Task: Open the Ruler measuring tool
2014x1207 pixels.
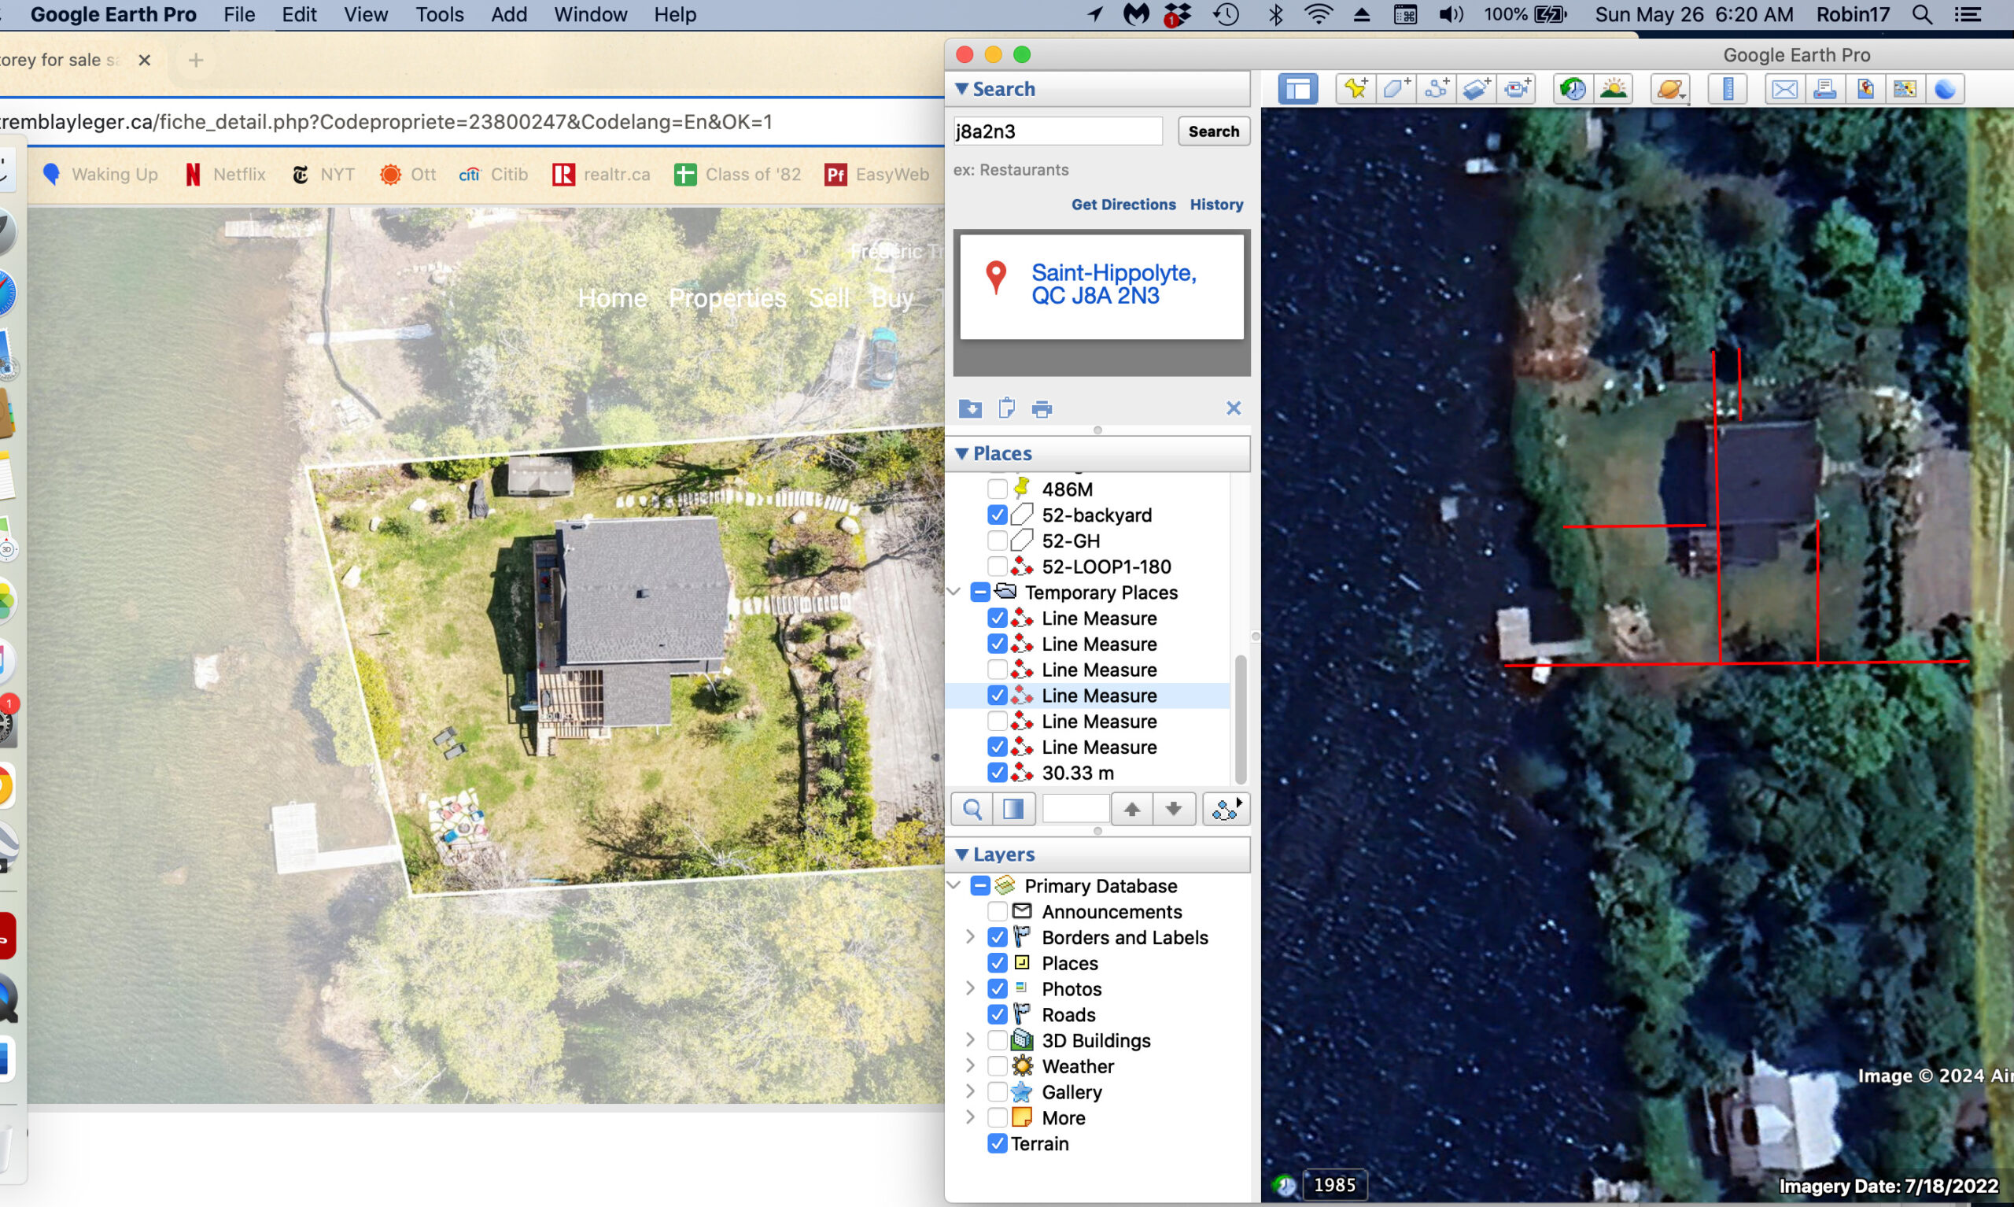Action: [x=1728, y=89]
